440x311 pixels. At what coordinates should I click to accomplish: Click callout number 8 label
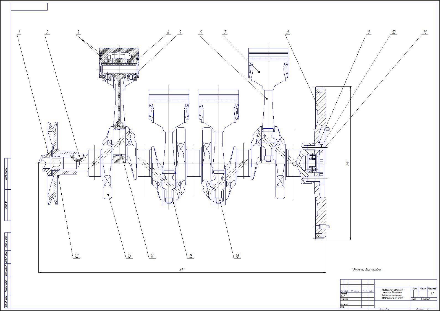click(x=287, y=32)
